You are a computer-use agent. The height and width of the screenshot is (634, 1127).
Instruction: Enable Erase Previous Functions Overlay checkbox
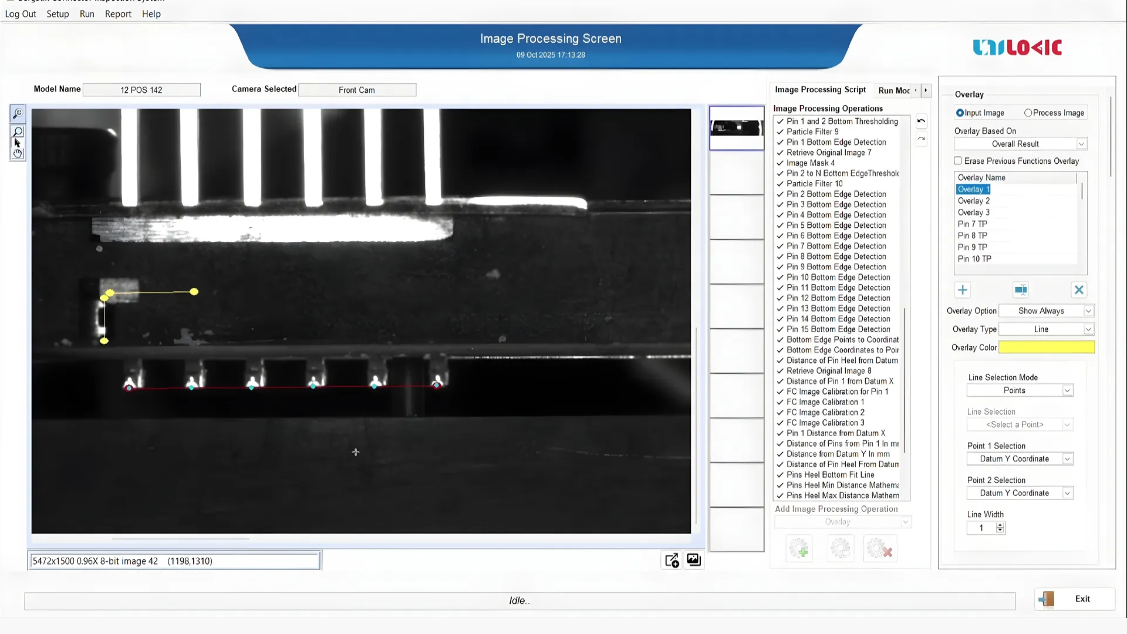[x=958, y=161]
